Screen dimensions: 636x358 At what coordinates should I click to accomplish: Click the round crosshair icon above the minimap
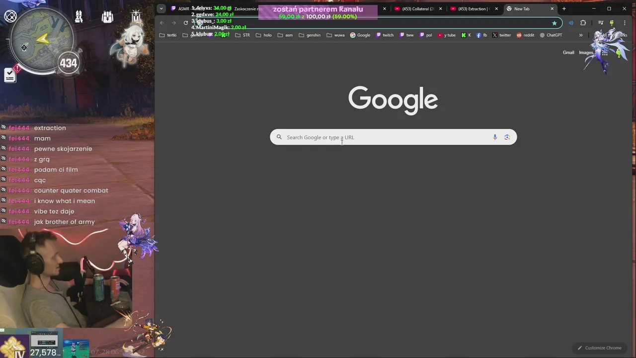point(10,16)
